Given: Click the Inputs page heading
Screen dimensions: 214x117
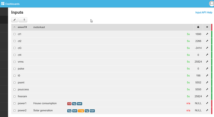Looking at the screenshot, I should [17, 12].
